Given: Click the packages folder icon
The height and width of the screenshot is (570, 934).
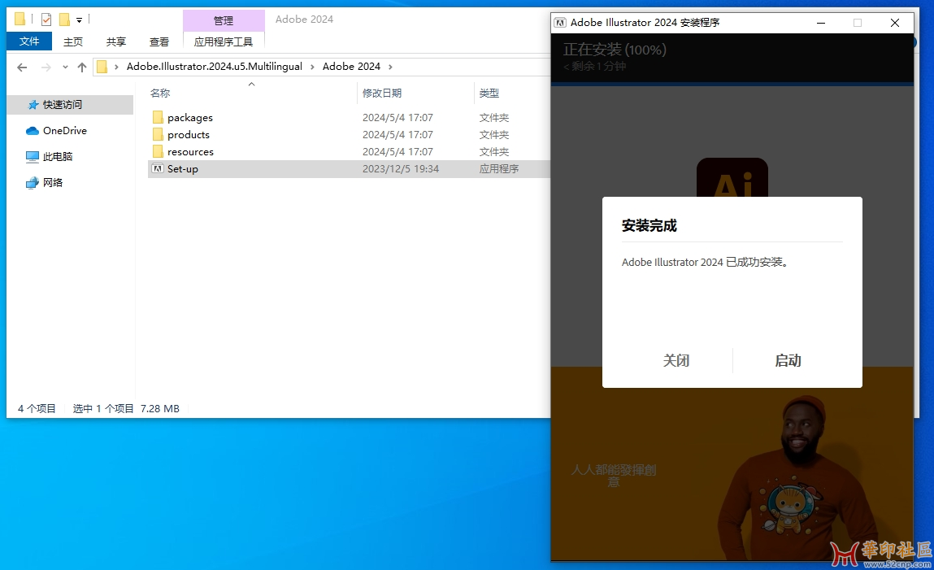Looking at the screenshot, I should point(158,117).
